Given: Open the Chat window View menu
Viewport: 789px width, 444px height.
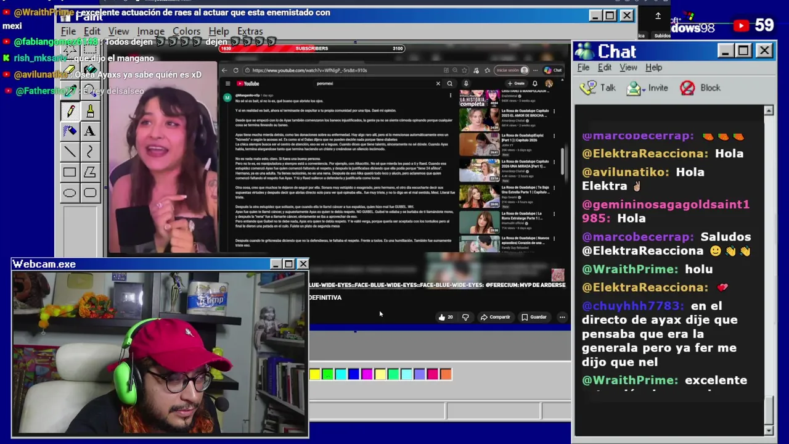Looking at the screenshot, I should [x=628, y=68].
